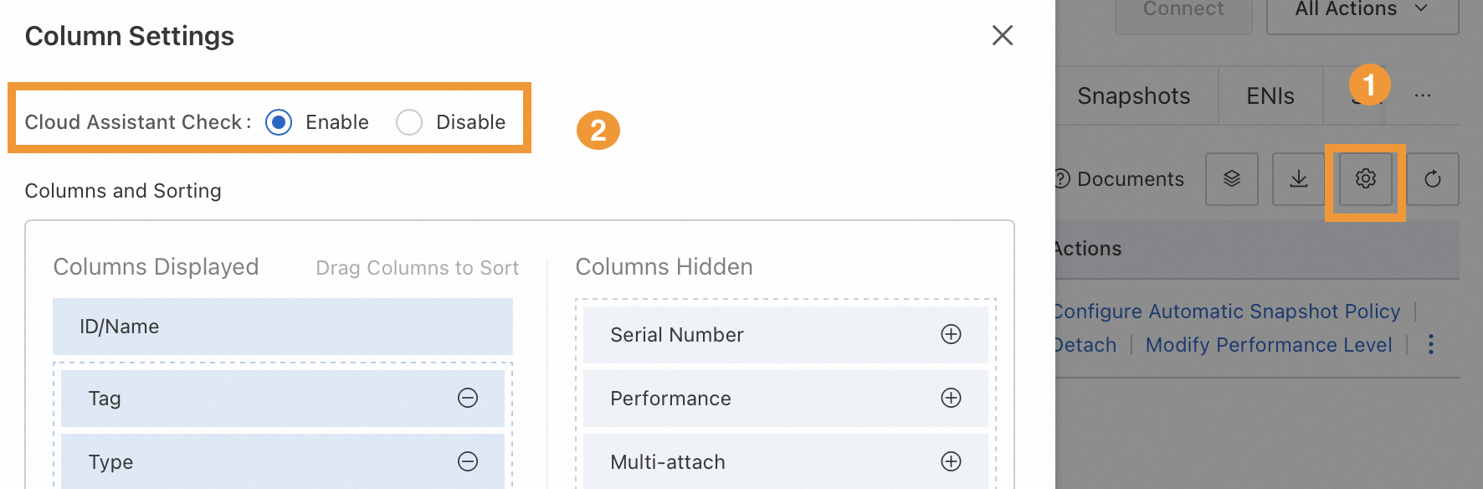Image resolution: width=1483 pixels, height=489 pixels.
Task: Click Configure Automatic Snapshot Policy link
Action: pos(1226,311)
